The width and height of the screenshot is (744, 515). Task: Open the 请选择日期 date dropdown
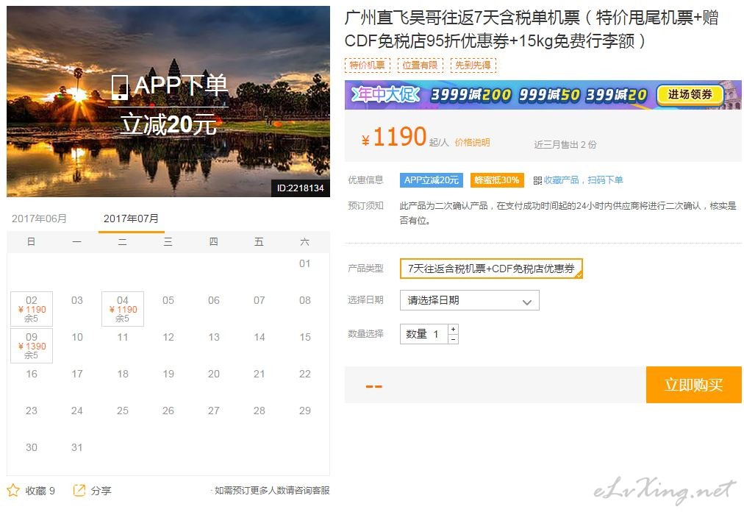click(x=469, y=300)
